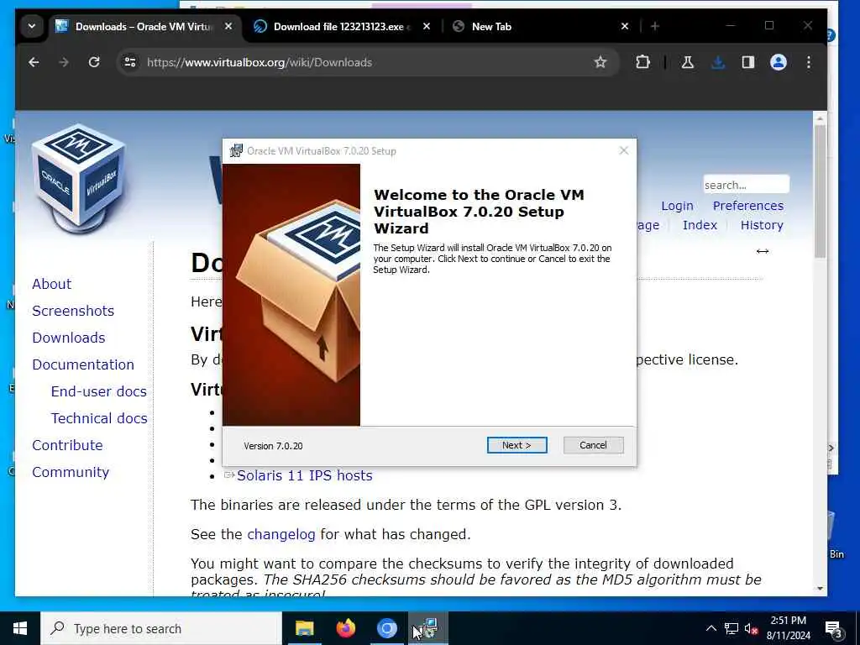Image resolution: width=860 pixels, height=645 pixels.
Task: Open Firefox from the taskbar
Action: (345, 628)
